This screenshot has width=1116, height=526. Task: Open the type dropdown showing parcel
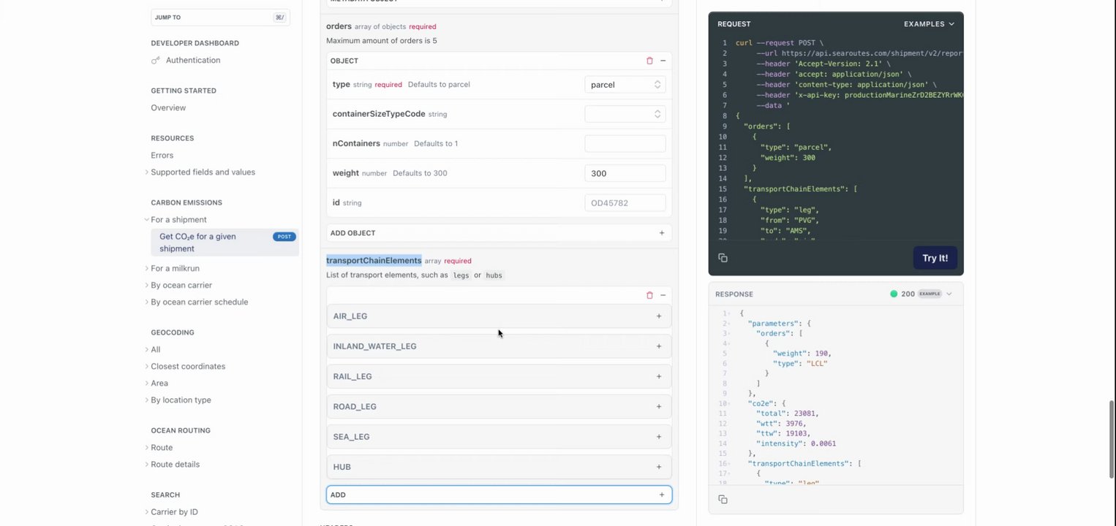(625, 85)
